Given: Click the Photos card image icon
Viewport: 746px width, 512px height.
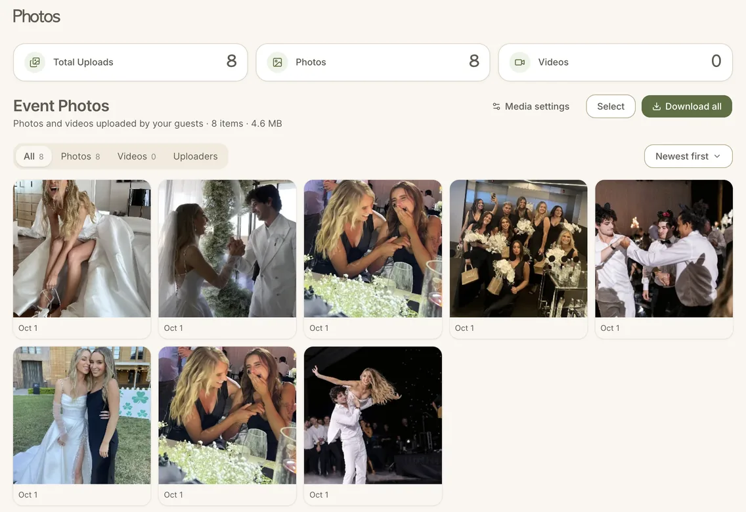Looking at the screenshot, I should pos(277,62).
